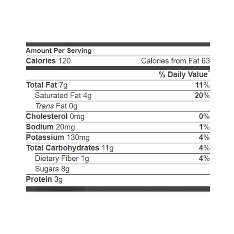
Task: Click the 4% Dietary Fiber daily value
Action: click(204, 158)
